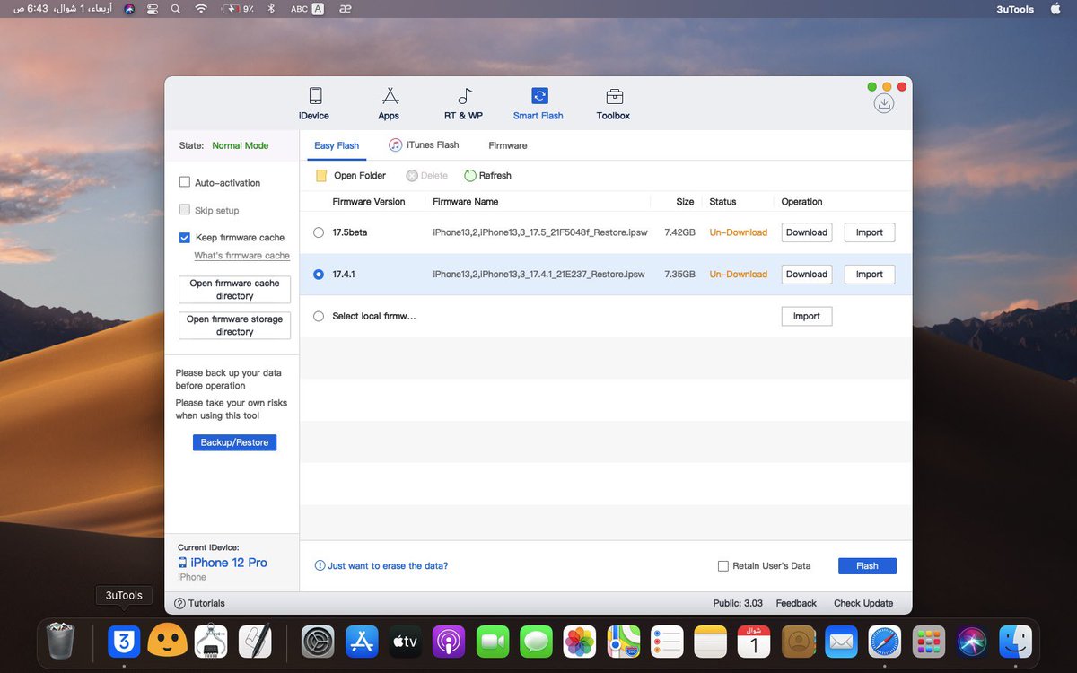Image resolution: width=1077 pixels, height=673 pixels.
Task: Select 17.5beta firmware radio button
Action: (x=319, y=232)
